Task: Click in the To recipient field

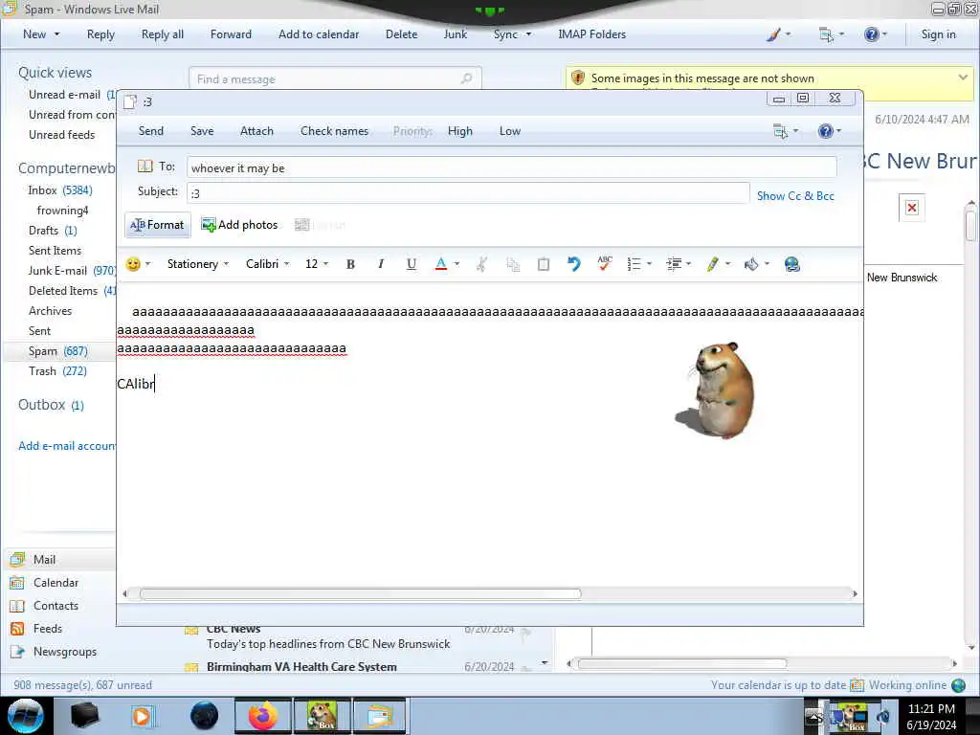Action: 511,167
